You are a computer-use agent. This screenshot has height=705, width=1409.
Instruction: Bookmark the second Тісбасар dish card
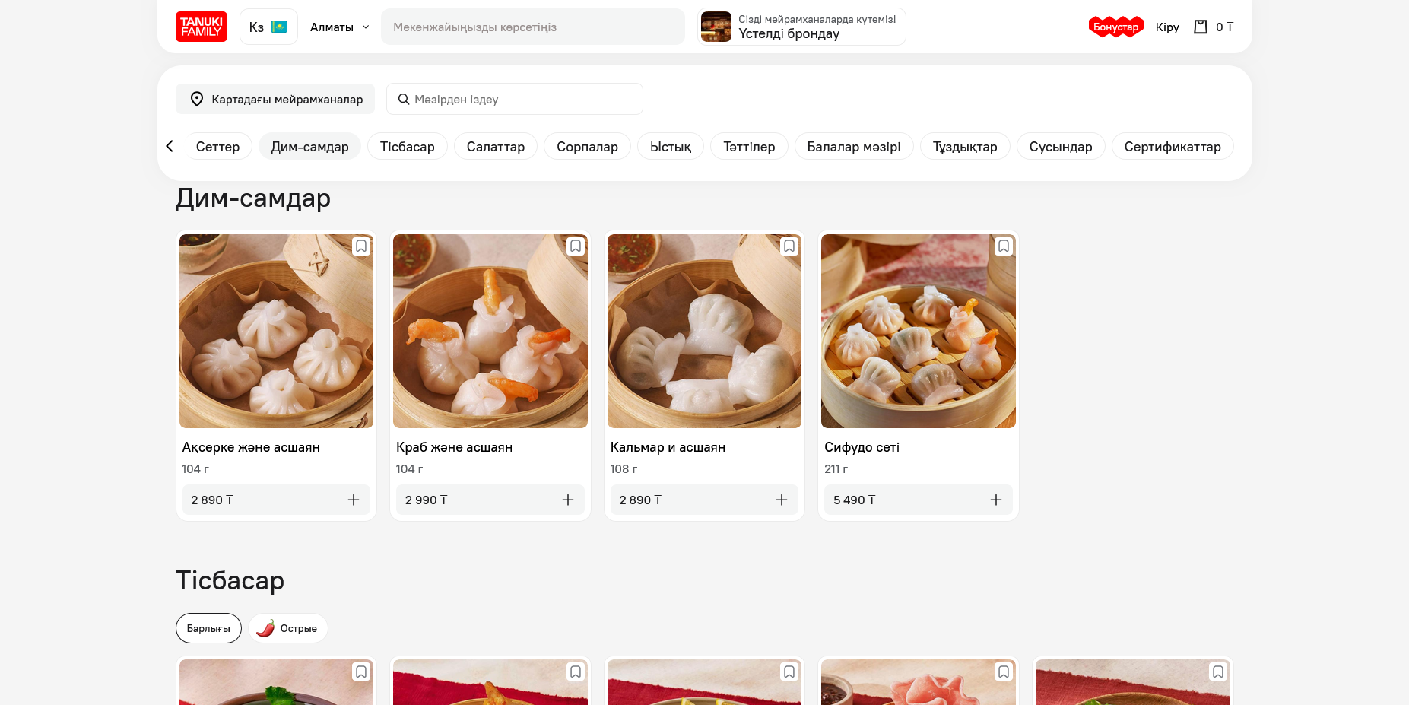coord(576,672)
